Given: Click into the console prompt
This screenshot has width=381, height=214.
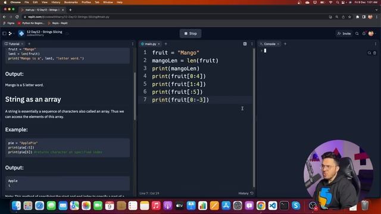Looking at the screenshot, I should click(265, 51).
